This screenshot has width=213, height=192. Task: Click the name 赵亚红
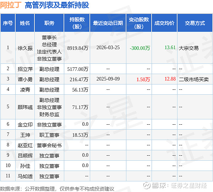point(25,145)
